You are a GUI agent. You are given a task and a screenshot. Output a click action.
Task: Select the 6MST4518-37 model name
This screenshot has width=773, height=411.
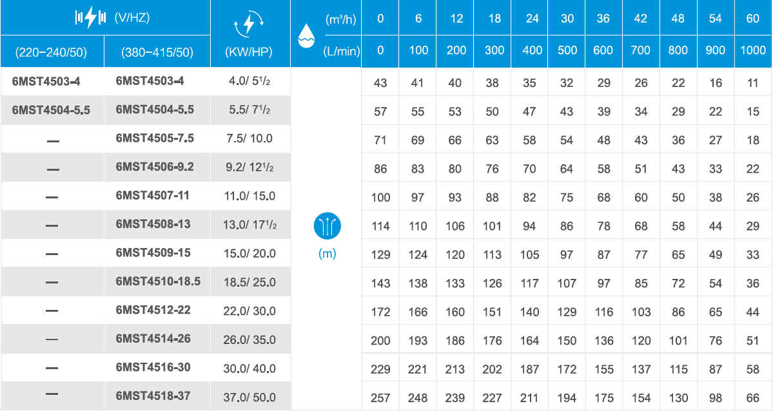(x=153, y=396)
